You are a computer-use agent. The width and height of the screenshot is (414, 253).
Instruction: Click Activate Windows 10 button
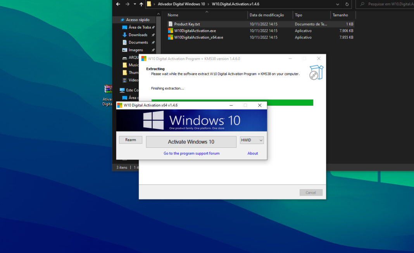coord(191,142)
